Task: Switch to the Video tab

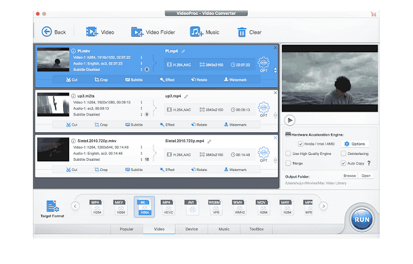Action: click(x=159, y=229)
